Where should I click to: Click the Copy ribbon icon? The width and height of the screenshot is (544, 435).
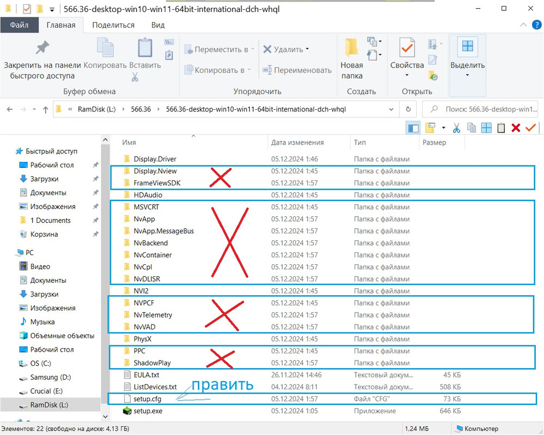(105, 48)
